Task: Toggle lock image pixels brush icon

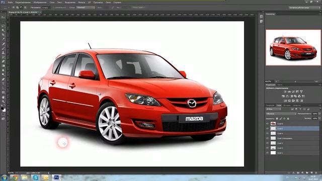Action: (x=281, y=119)
